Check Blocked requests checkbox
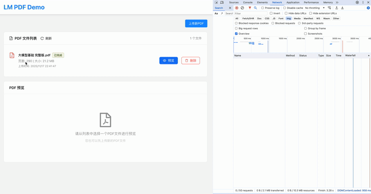The height and width of the screenshot is (194, 371). click(x=273, y=23)
